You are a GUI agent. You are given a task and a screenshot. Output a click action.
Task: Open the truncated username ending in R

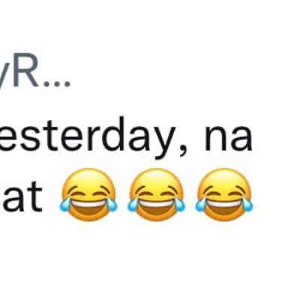click(35, 72)
